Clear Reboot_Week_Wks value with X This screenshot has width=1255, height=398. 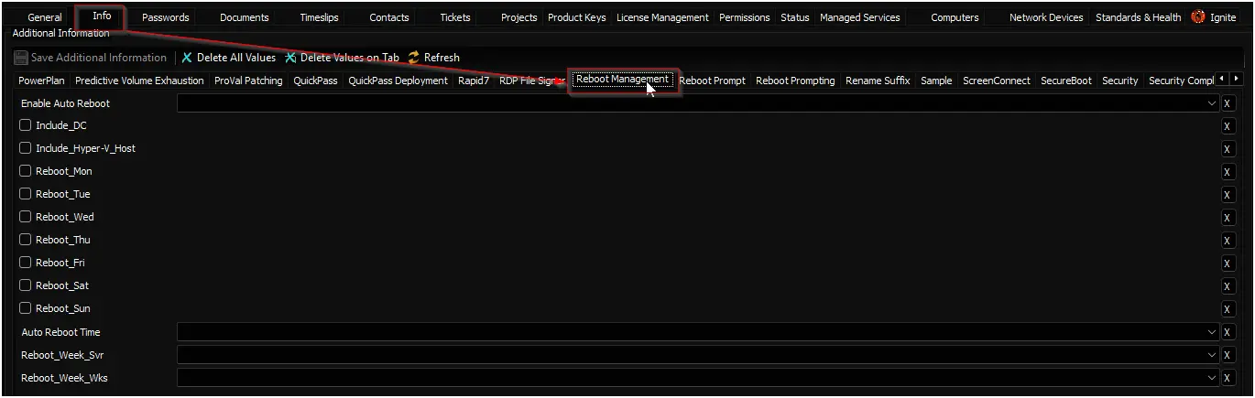(x=1228, y=378)
